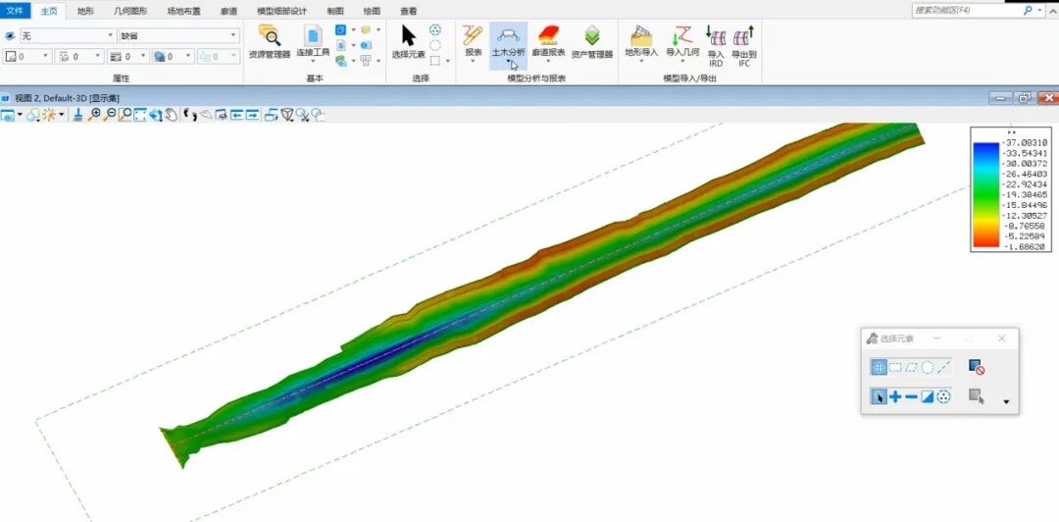Click the 报表 report button

pos(473,41)
